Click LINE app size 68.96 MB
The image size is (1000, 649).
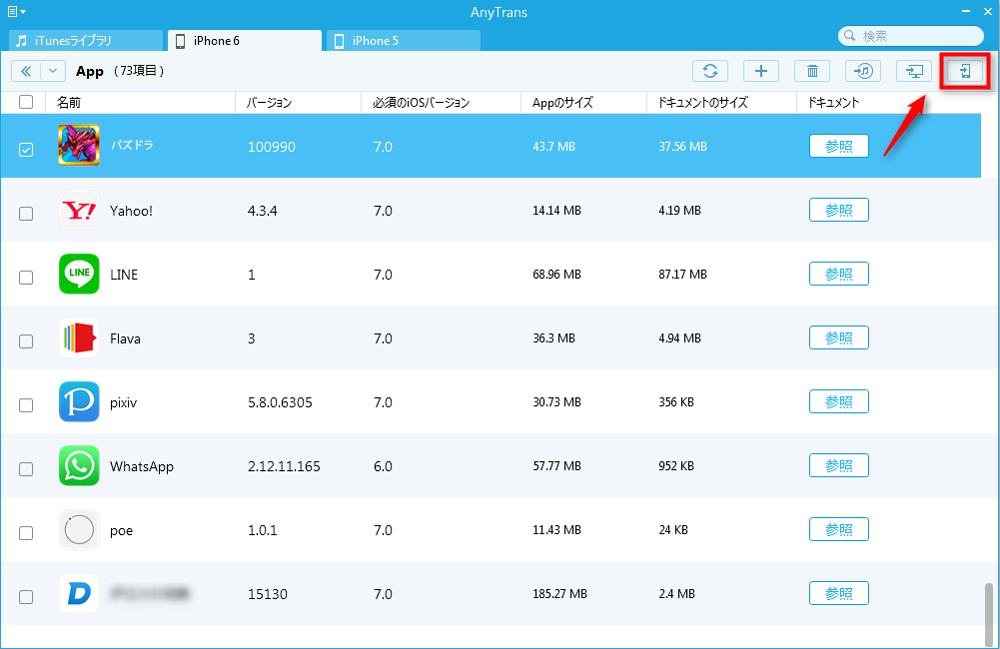(x=556, y=275)
